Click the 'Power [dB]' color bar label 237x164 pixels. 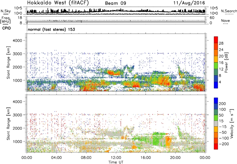[x=226, y=62]
